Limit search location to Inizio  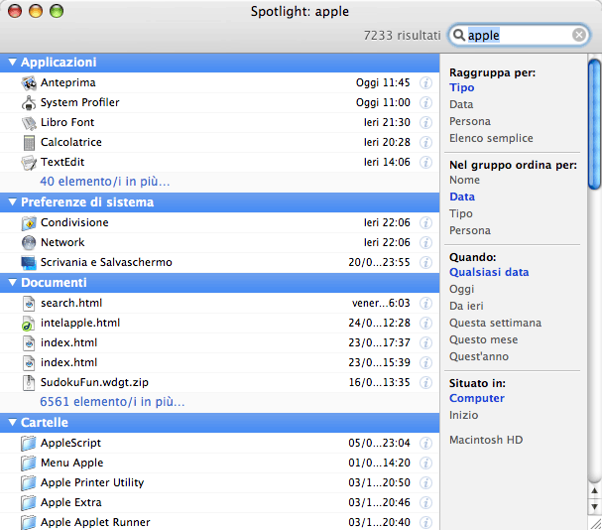click(x=464, y=415)
